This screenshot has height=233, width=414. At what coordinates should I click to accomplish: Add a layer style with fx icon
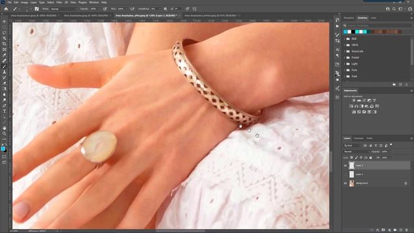click(x=378, y=230)
